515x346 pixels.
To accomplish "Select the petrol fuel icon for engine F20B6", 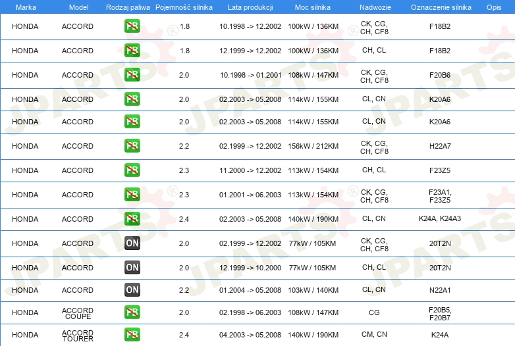I will tap(132, 75).
